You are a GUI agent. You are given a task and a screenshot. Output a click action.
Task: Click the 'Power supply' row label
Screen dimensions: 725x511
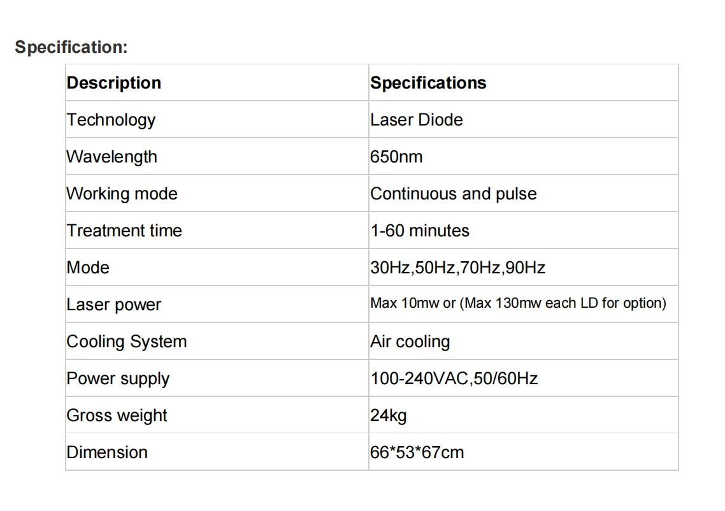tap(118, 378)
